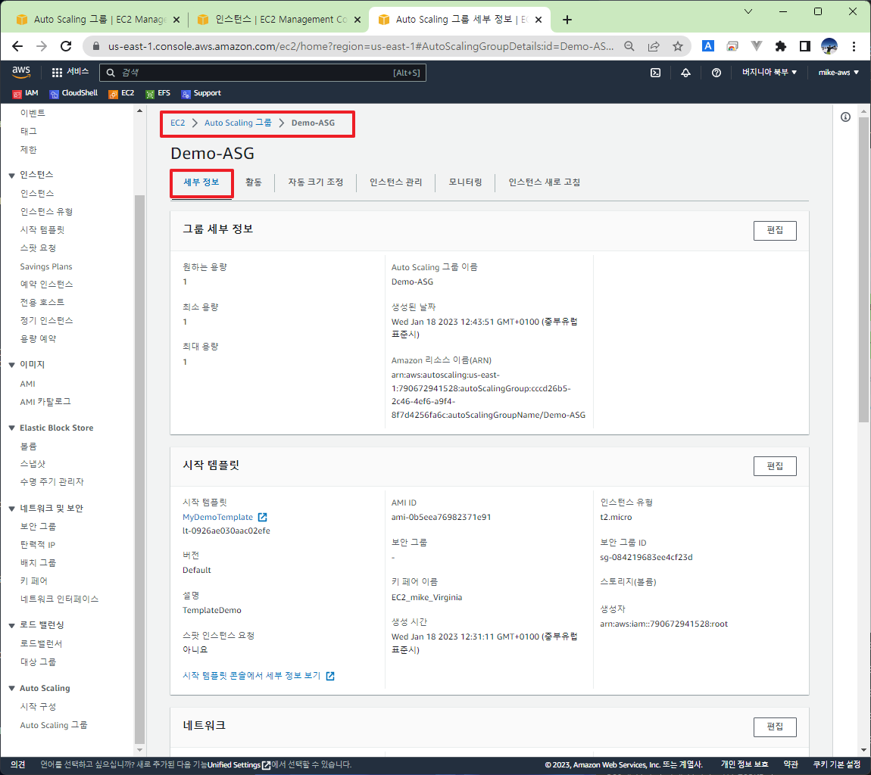Click the browser address bar URL
This screenshot has height=775, width=871.
click(x=361, y=46)
